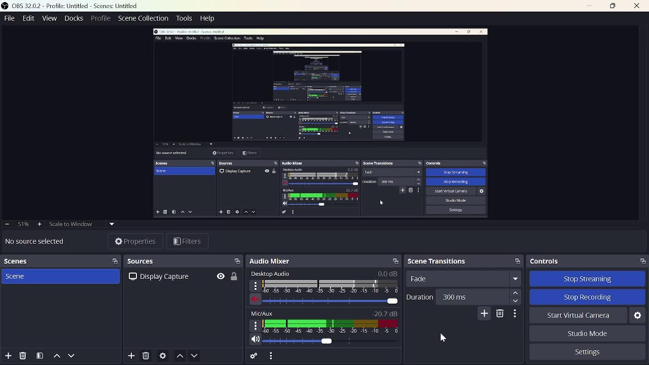Decrease transition duration stepper down

pos(516,301)
